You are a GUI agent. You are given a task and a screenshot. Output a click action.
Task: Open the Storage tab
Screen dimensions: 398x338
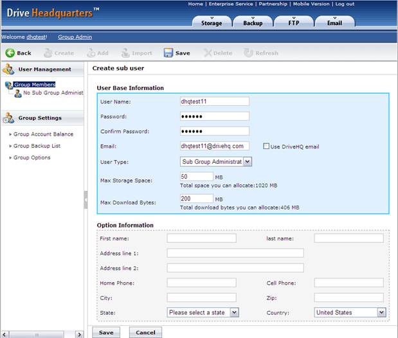[x=212, y=21]
